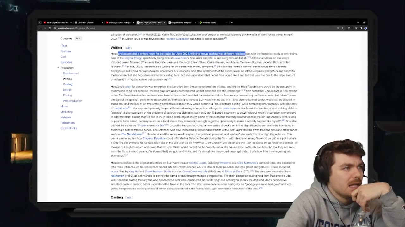Image resolution: width=405 pixels, height=227 pixels.
Task: Go to Production section in contents
Action: [67, 68]
